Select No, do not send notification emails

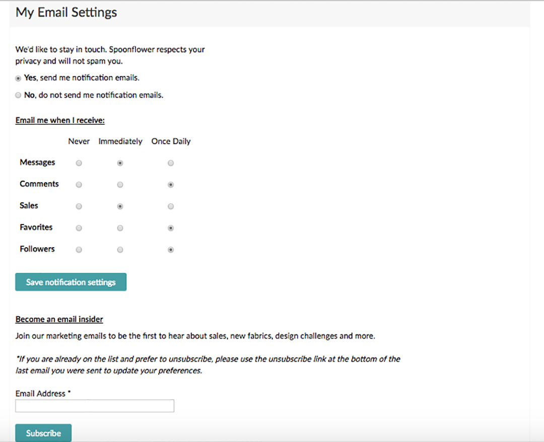pos(19,95)
